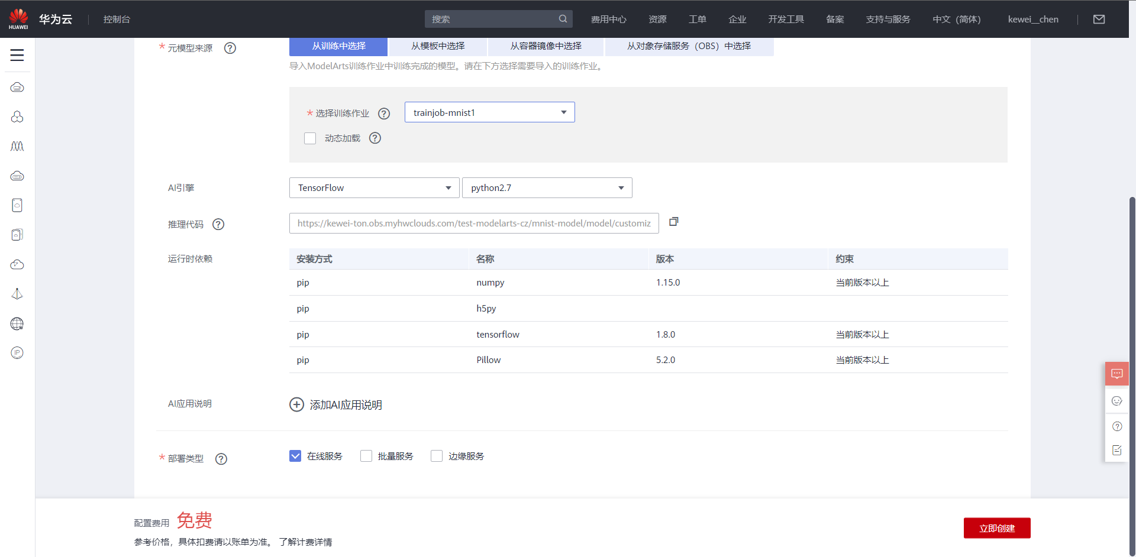This screenshot has width=1136, height=557.
Task: Click the plus icon for 添加AI应用说明
Action: (296, 404)
